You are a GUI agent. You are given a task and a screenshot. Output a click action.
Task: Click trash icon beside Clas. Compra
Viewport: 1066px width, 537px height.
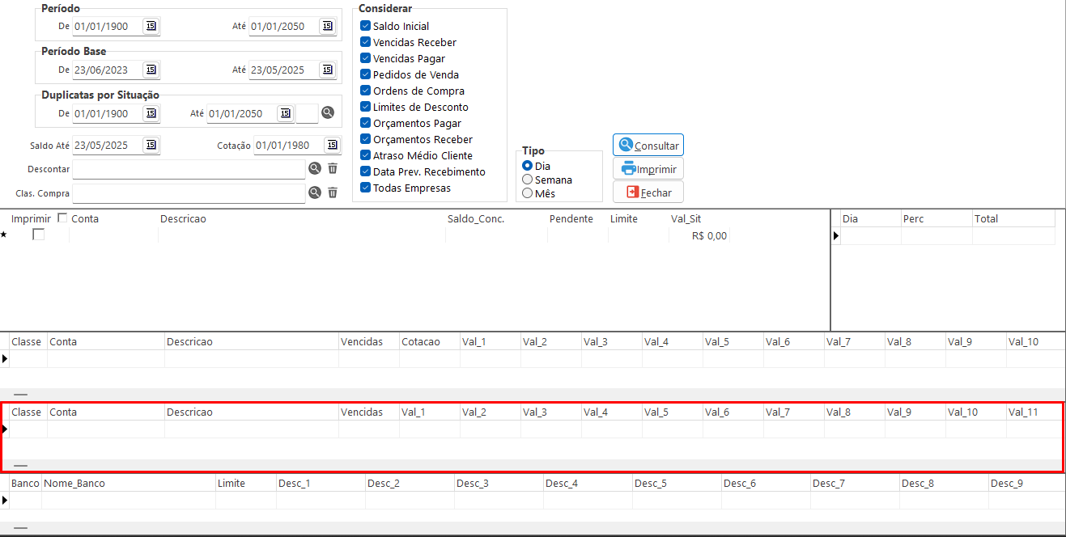click(333, 193)
